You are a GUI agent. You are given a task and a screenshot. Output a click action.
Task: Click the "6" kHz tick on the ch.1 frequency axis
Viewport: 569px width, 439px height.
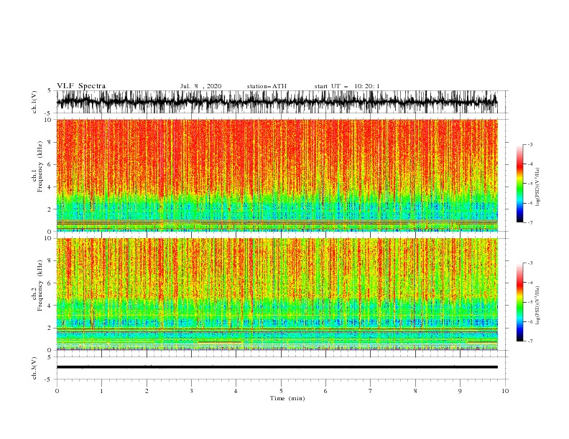point(50,165)
